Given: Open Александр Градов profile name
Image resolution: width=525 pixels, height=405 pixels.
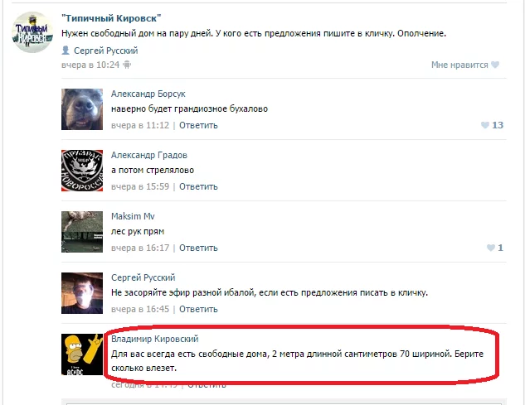Looking at the screenshot, I should [149, 155].
